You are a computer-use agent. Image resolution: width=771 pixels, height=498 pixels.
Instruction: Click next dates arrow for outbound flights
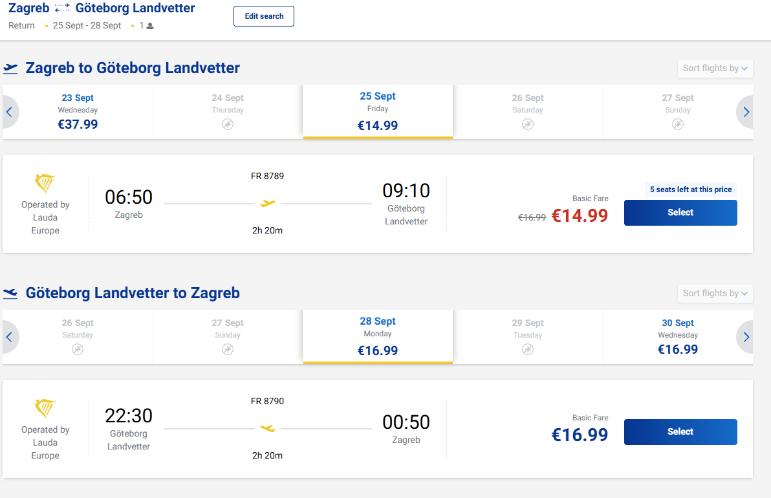coord(745,112)
